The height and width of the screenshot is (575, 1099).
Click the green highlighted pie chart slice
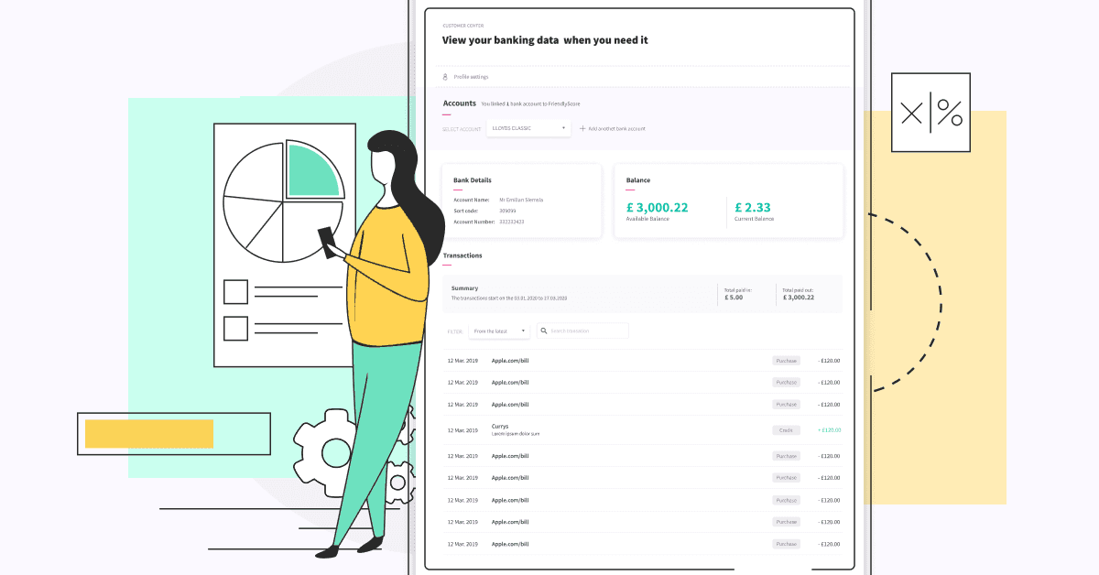[x=313, y=170]
